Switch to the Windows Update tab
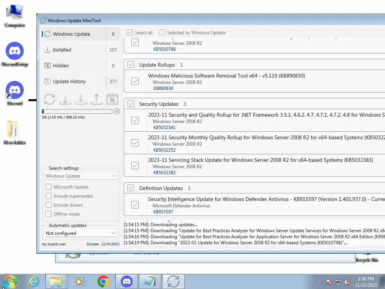Screen dimensions: 385x289 pos(81,34)
